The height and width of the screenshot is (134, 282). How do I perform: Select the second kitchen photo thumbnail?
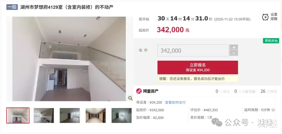(44, 115)
